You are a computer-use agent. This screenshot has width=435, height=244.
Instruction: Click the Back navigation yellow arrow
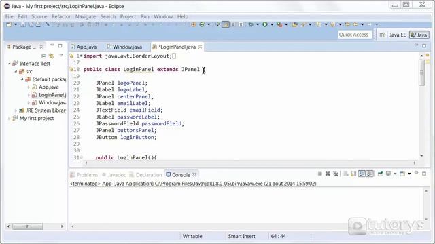click(x=355, y=24)
